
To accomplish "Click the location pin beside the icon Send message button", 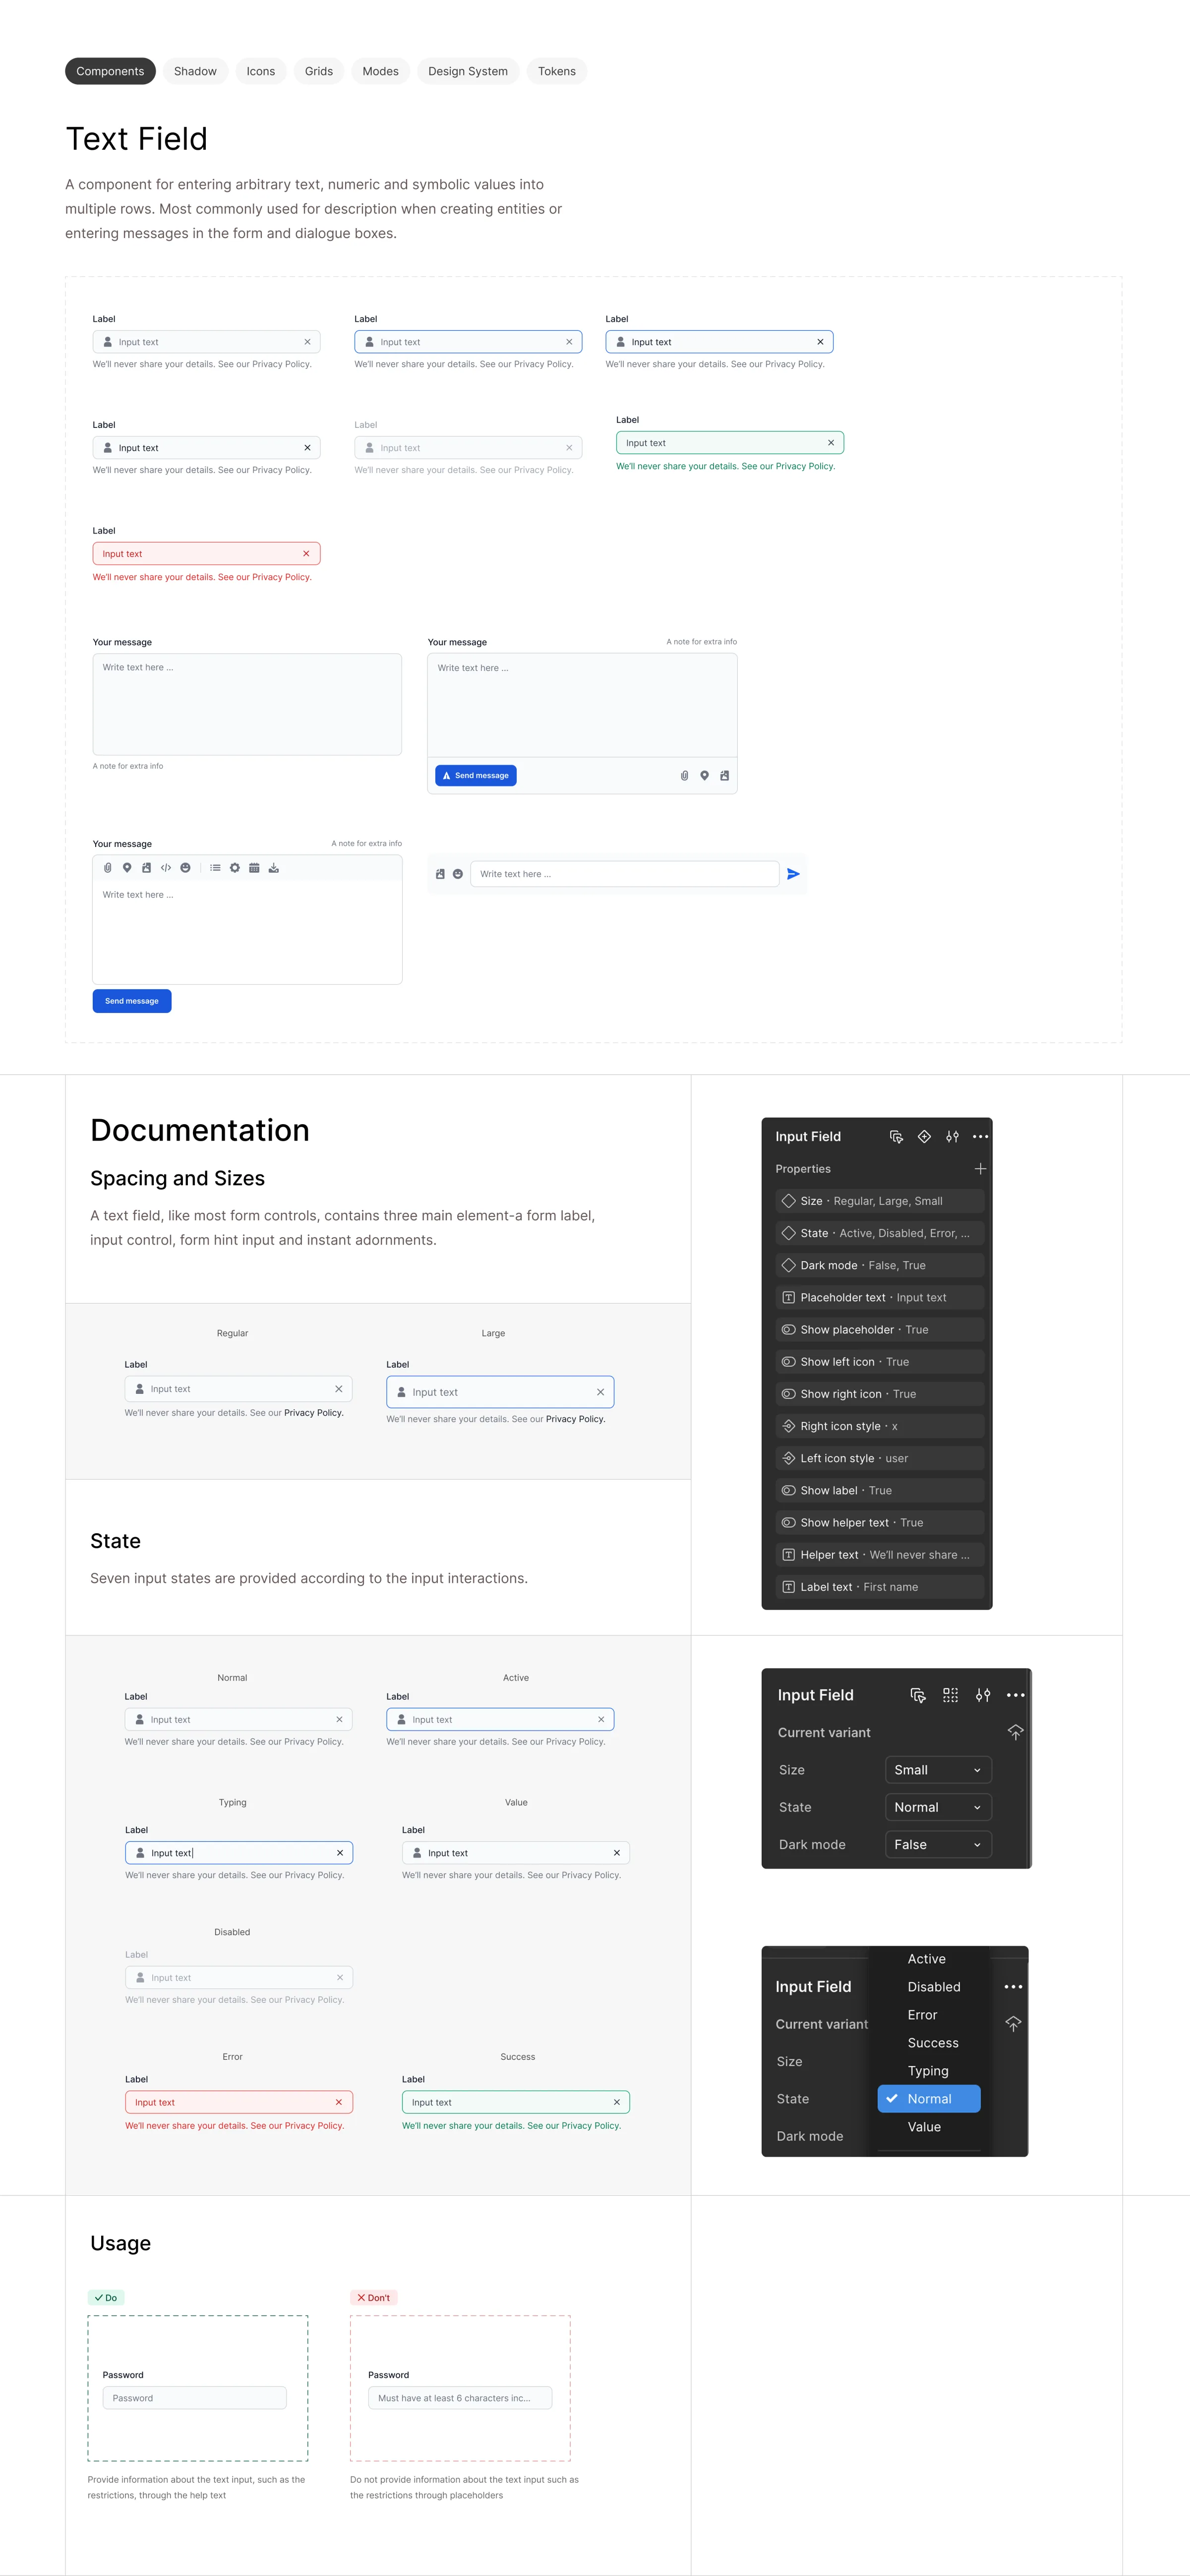I will 704,776.
